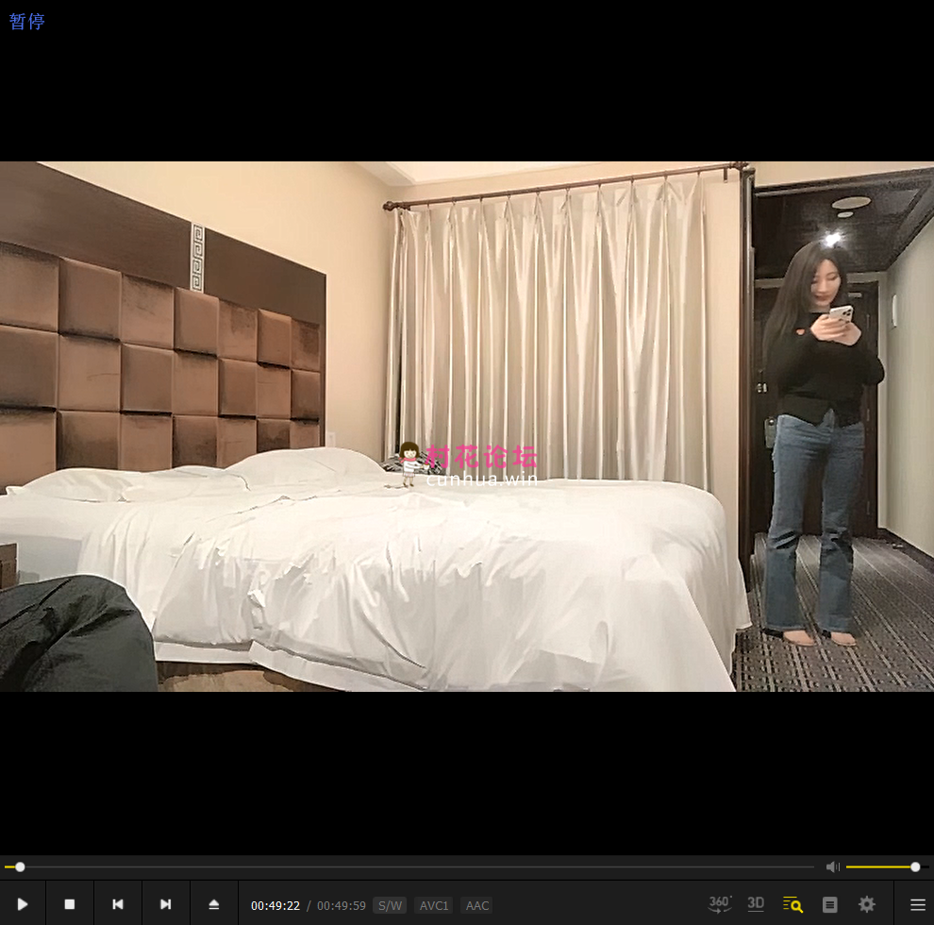Click the volume slider handle
934x925 pixels.
point(915,866)
